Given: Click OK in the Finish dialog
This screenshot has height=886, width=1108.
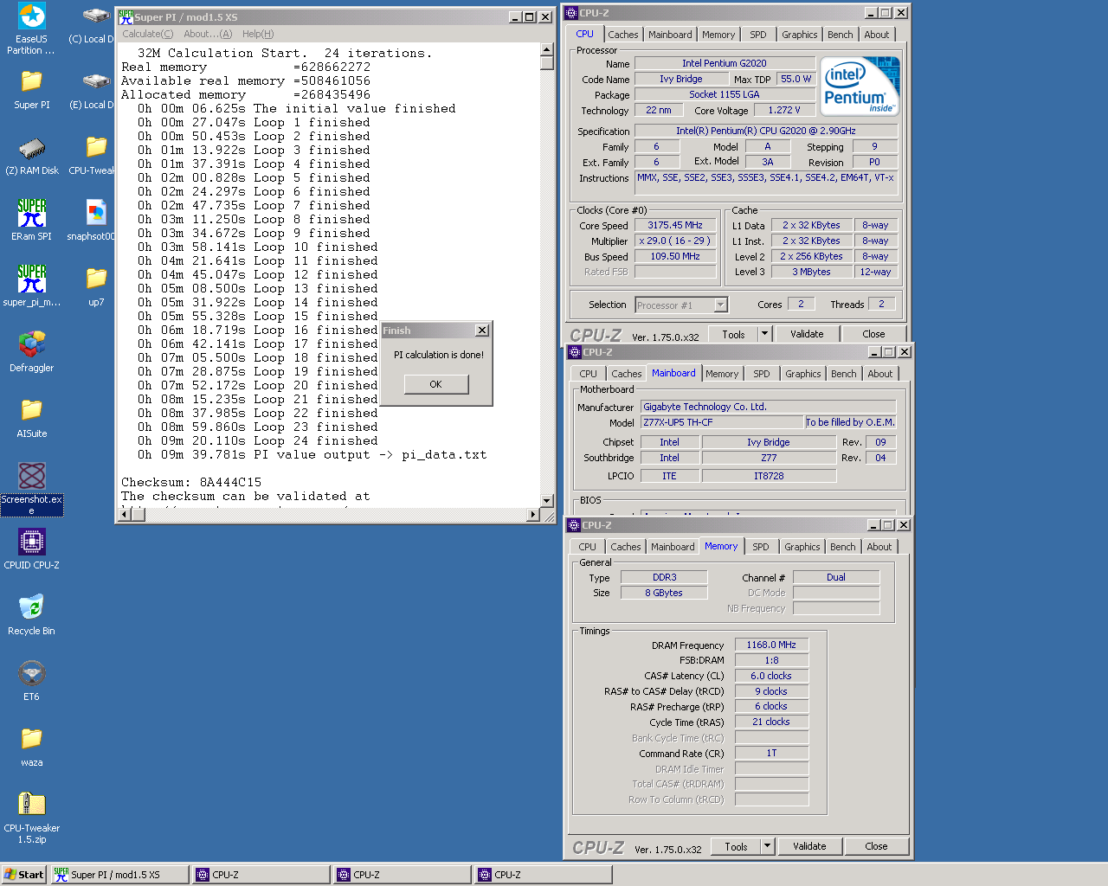Looking at the screenshot, I should click(436, 384).
